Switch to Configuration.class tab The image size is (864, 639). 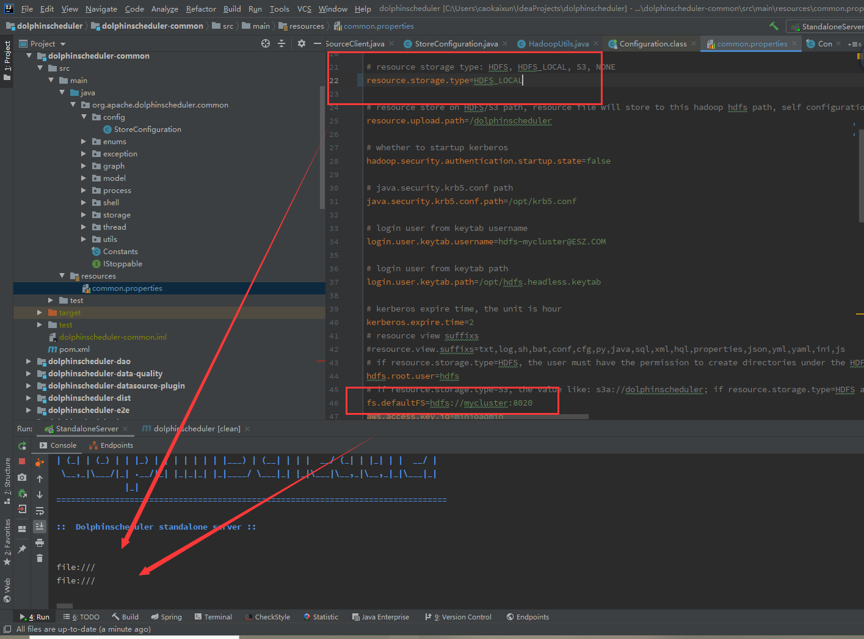pyautogui.click(x=653, y=43)
